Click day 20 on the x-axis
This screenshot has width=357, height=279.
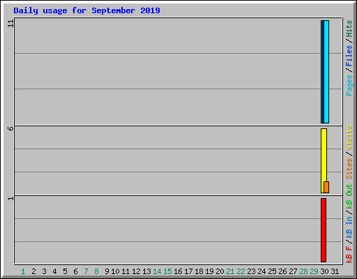pyautogui.click(x=220, y=271)
